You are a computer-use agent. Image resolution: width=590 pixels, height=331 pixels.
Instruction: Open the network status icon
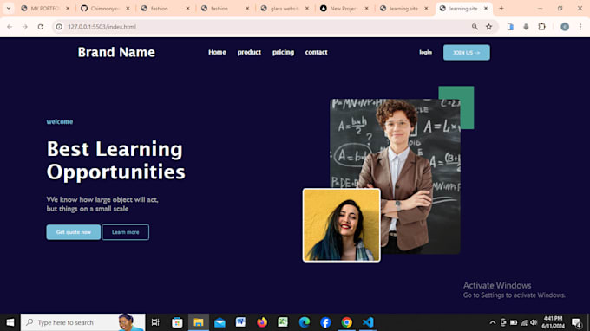524,322
